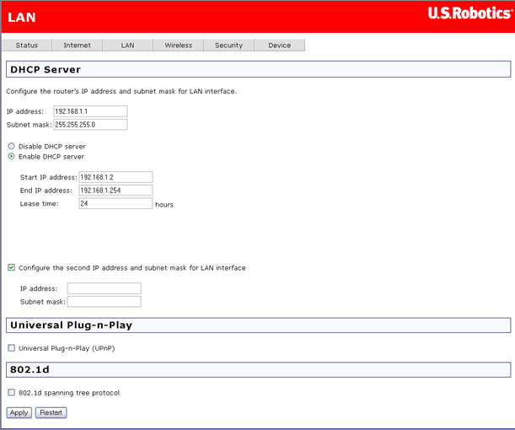515x430 pixels.
Task: Click the 'hours' label after lease time
Action: [164, 204]
